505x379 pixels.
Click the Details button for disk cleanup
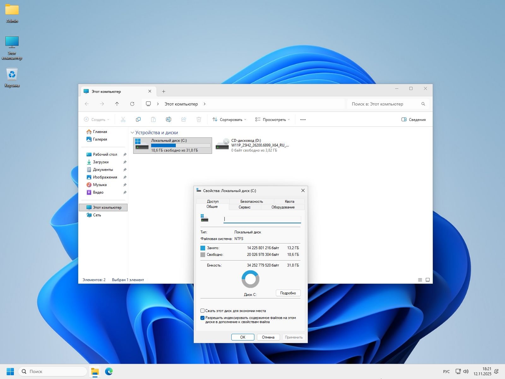[x=288, y=293]
